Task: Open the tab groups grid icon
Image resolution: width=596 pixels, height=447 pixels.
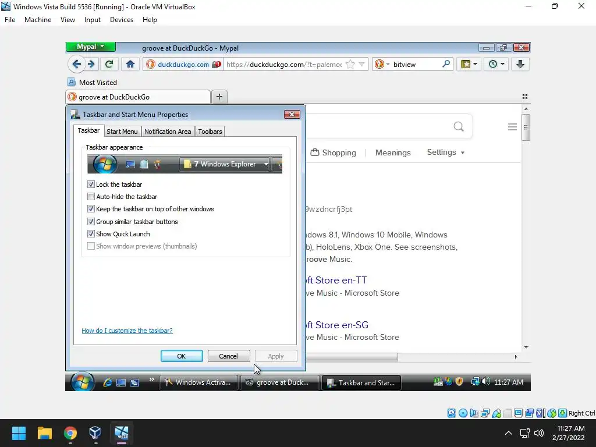Action: (525, 97)
